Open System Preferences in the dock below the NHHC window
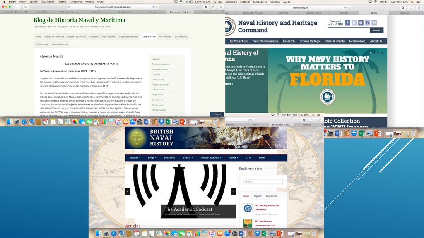The width and height of the screenshot is (424, 238). (x=330, y=133)
